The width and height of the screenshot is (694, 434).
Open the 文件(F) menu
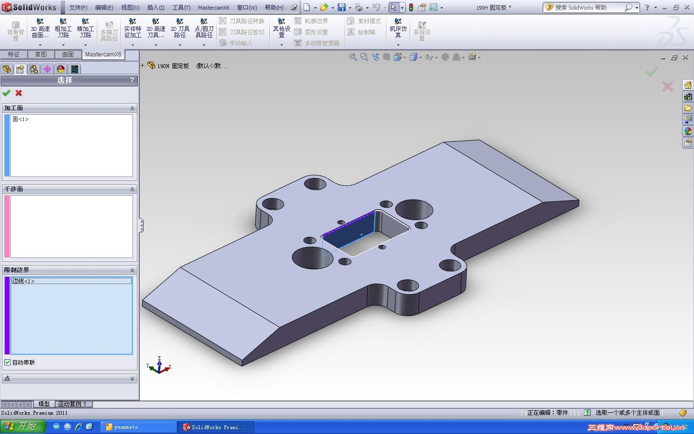coord(78,7)
